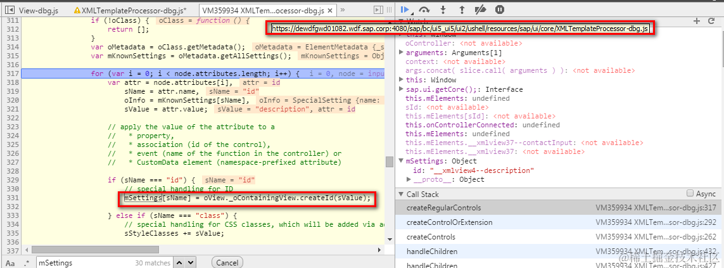724x268 pixels.
Task: Click the '30 matches' search count label
Action: click(153, 263)
